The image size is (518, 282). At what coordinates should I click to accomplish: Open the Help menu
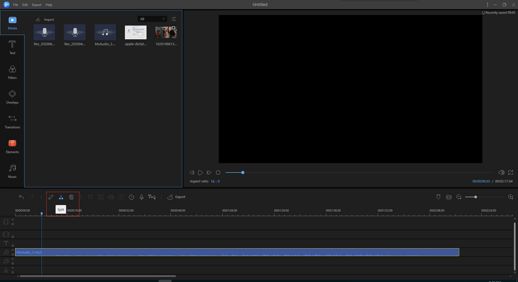click(x=49, y=5)
